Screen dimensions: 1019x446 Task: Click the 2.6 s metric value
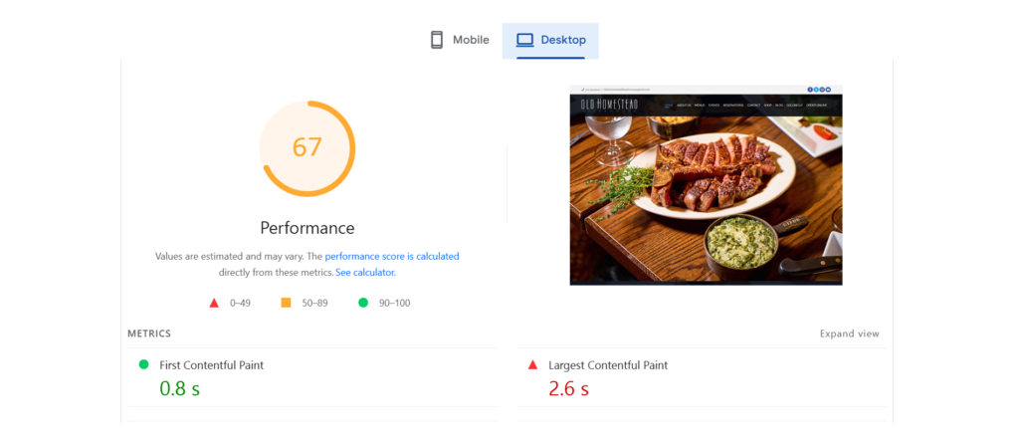click(x=569, y=389)
